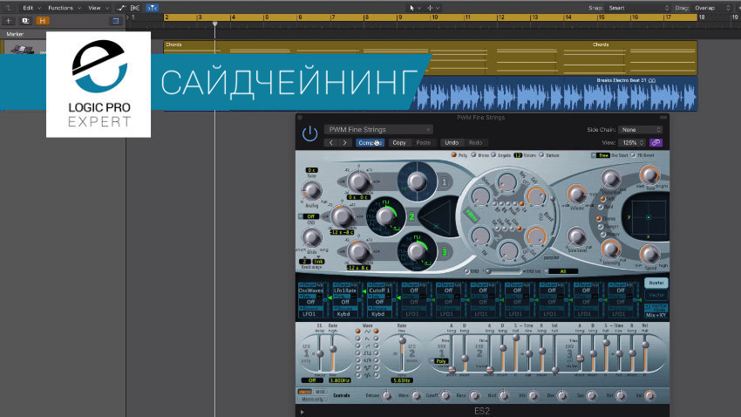The width and height of the screenshot is (741, 417).
Task: Open the PWM Fine Strings preset menu
Action: pyautogui.click(x=378, y=129)
